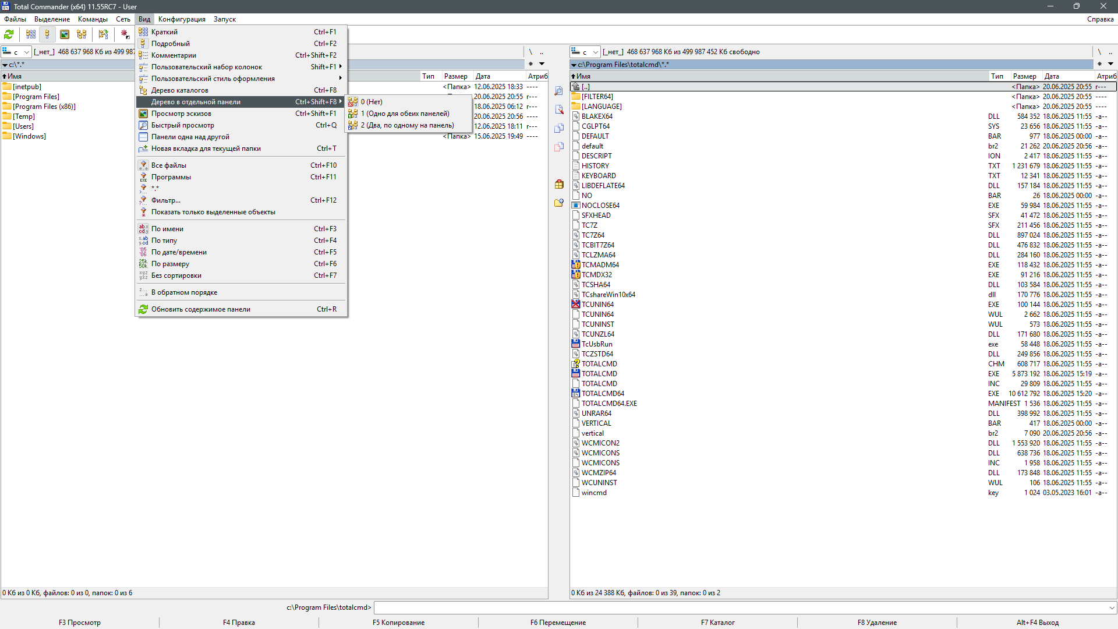The image size is (1118, 629).
Task: Click the View file magnifier icon
Action: (559, 91)
